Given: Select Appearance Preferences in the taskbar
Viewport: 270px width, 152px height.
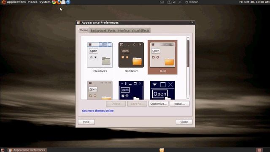Looking at the screenshot, I should point(27,150).
